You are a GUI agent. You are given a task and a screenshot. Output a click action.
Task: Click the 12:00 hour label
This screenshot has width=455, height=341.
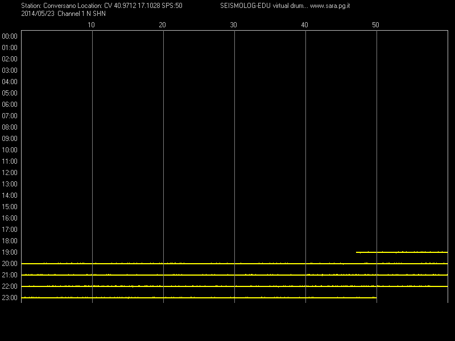click(10, 173)
